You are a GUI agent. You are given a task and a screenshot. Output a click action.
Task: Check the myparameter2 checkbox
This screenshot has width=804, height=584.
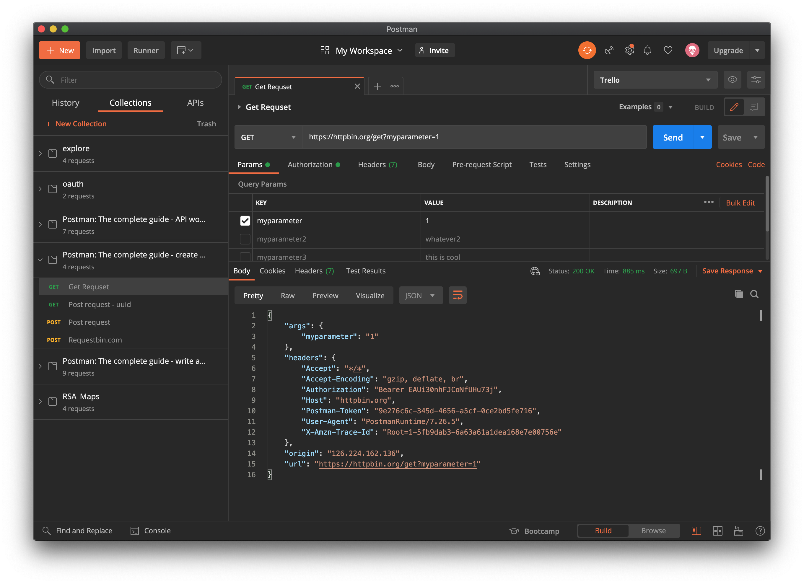245,239
